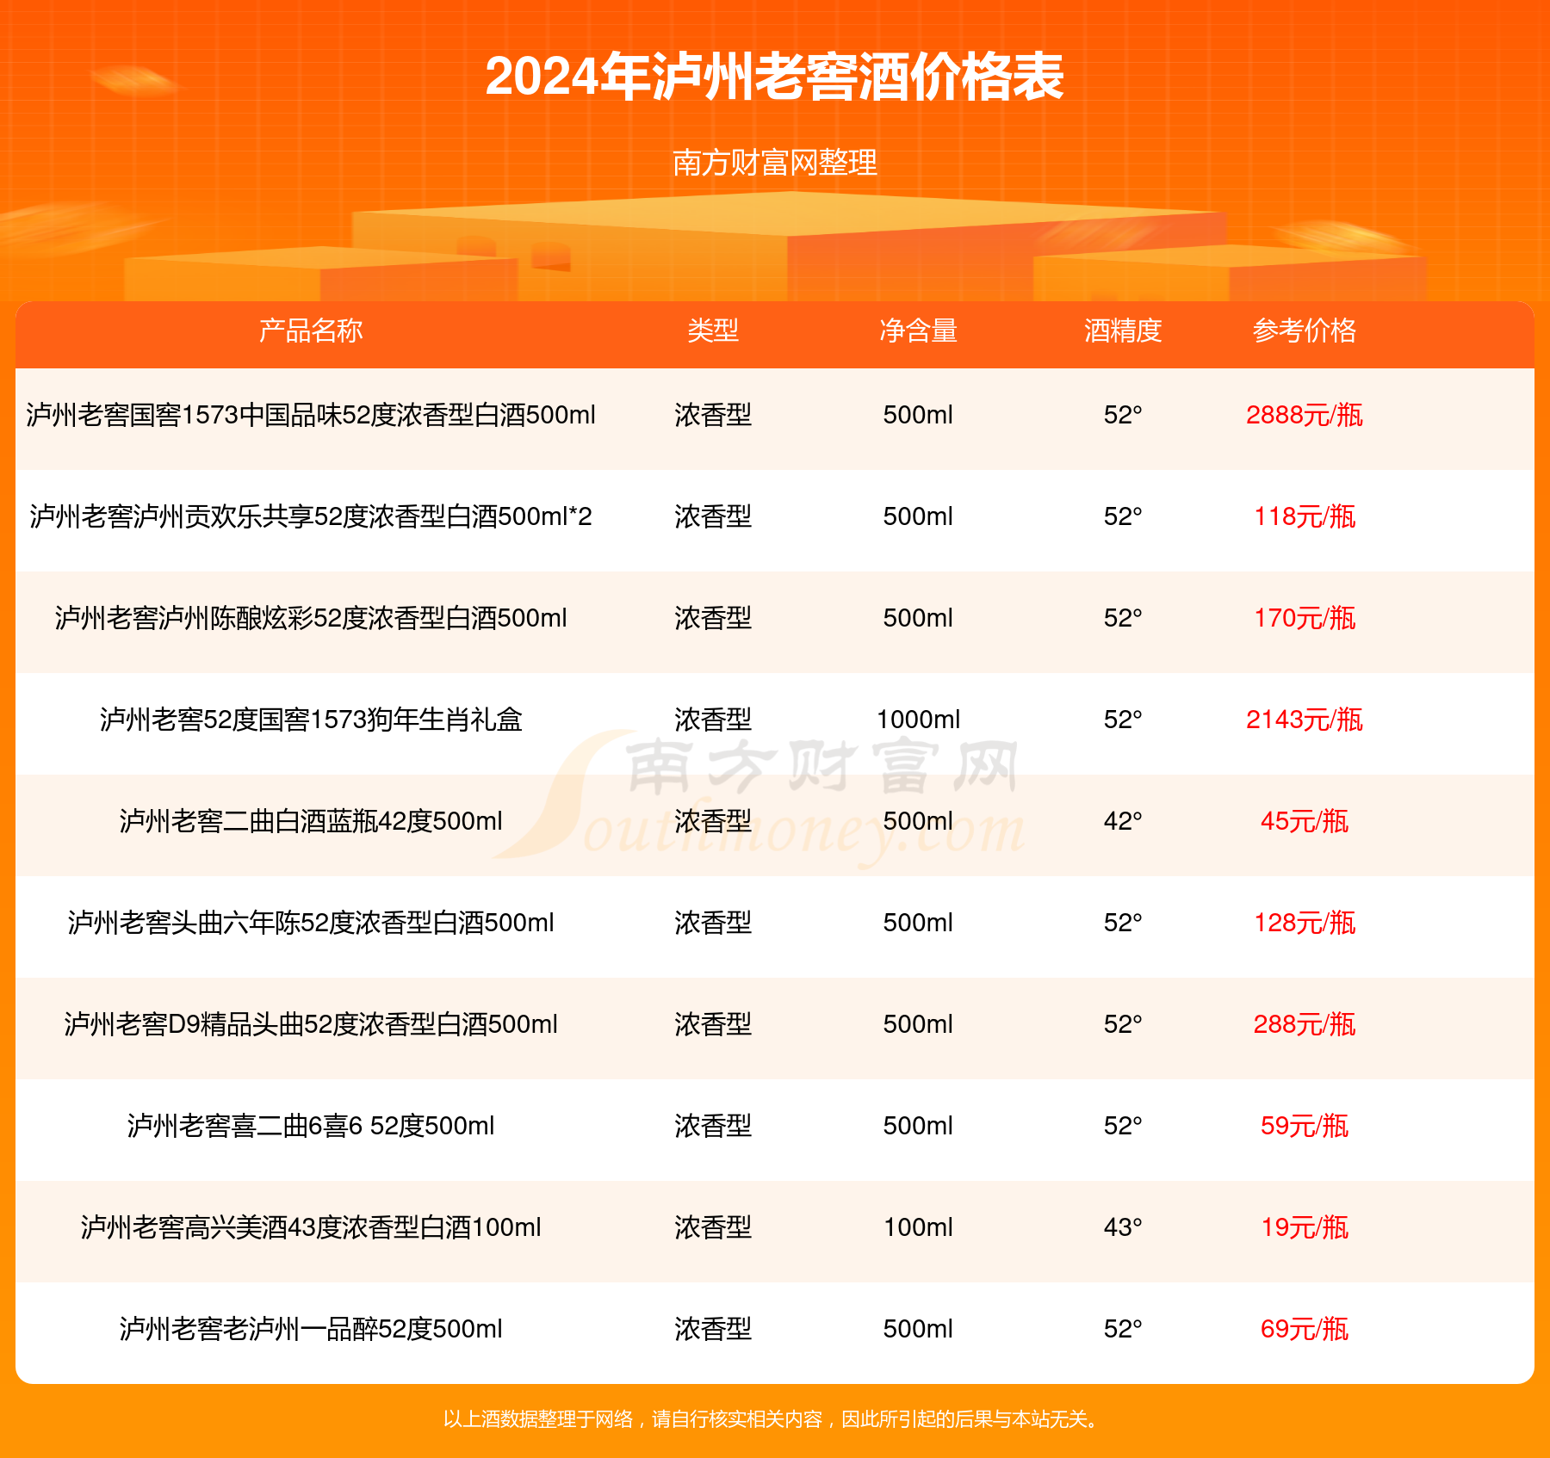Click the price 19元/瓶
The width and height of the screenshot is (1550, 1458).
(x=1305, y=1227)
